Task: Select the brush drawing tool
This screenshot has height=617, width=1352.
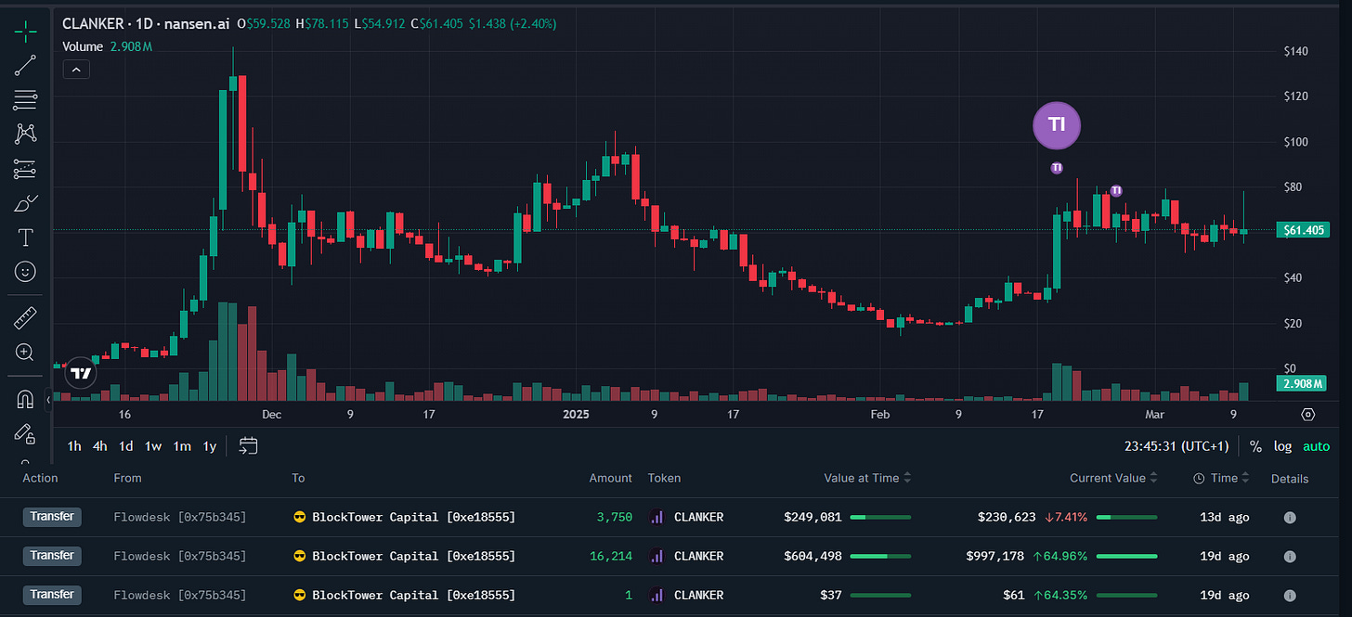Action: [25, 203]
